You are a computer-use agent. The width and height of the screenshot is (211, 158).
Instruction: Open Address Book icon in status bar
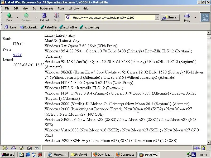[30, 148]
